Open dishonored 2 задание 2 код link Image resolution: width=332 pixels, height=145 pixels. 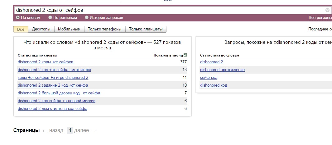(x=53, y=85)
